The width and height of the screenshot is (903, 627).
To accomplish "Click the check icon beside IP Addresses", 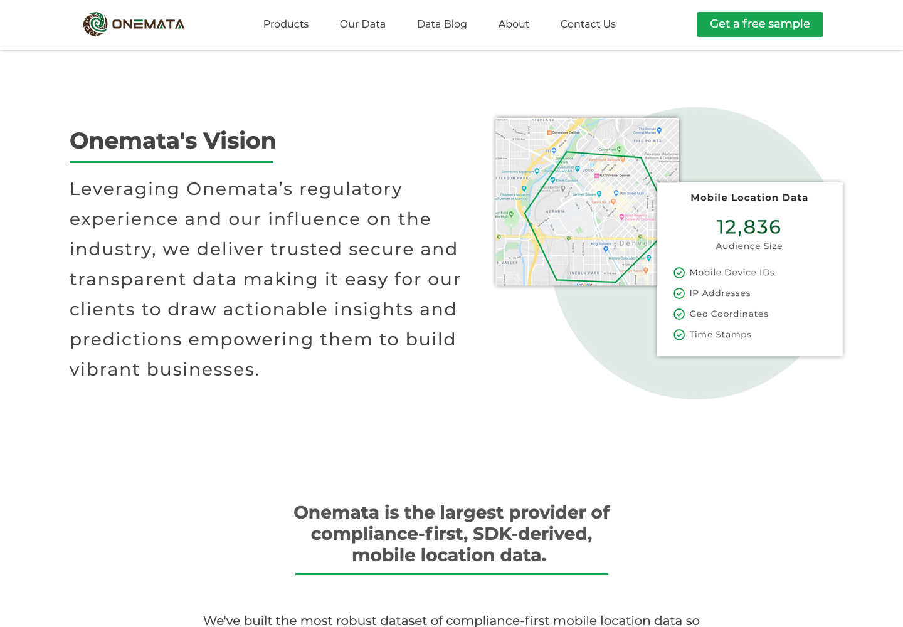I will pyautogui.click(x=679, y=293).
